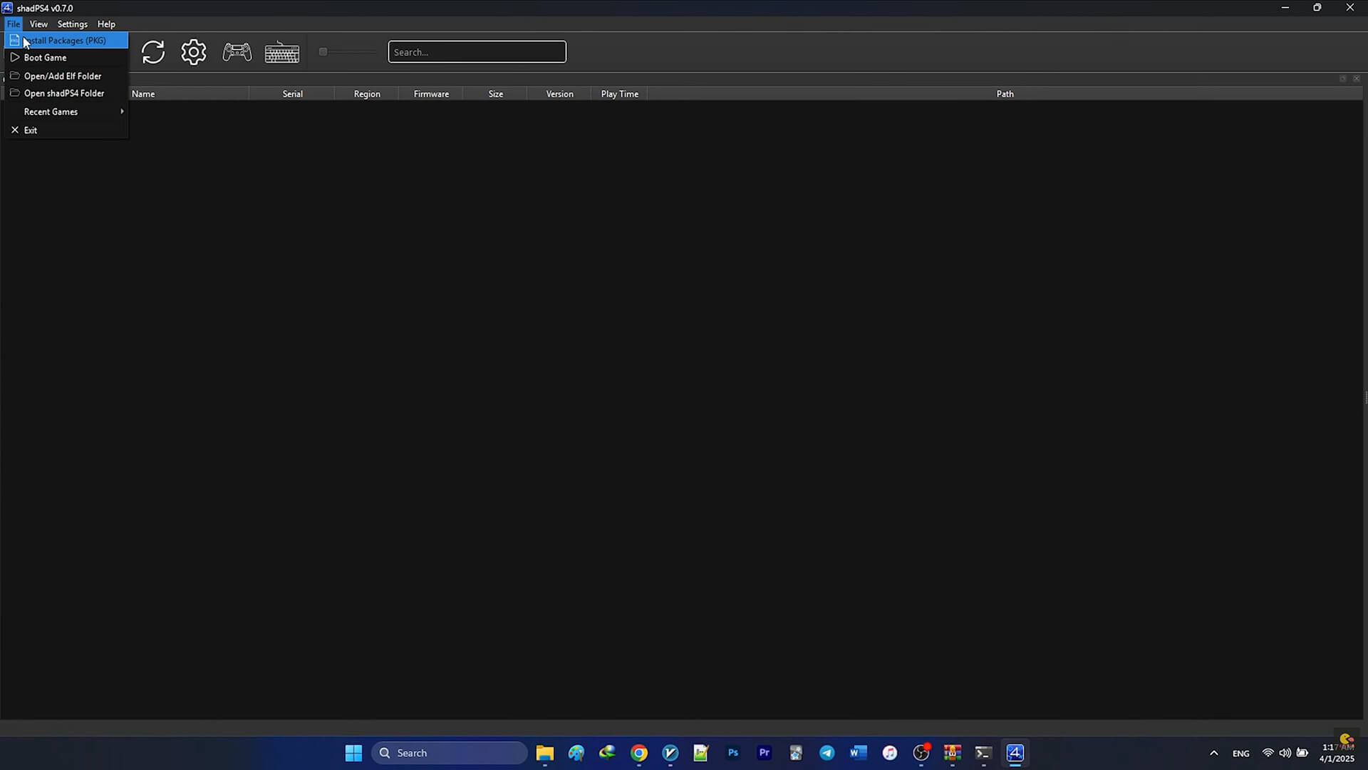1368x770 pixels.
Task: Launch Photoshop from the taskbar
Action: point(732,753)
